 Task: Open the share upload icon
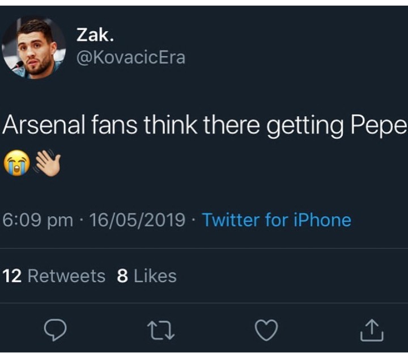tap(372, 330)
